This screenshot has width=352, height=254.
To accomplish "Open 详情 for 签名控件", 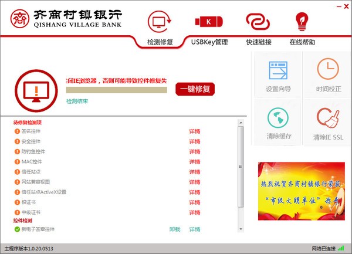I will pyautogui.click(x=194, y=131).
